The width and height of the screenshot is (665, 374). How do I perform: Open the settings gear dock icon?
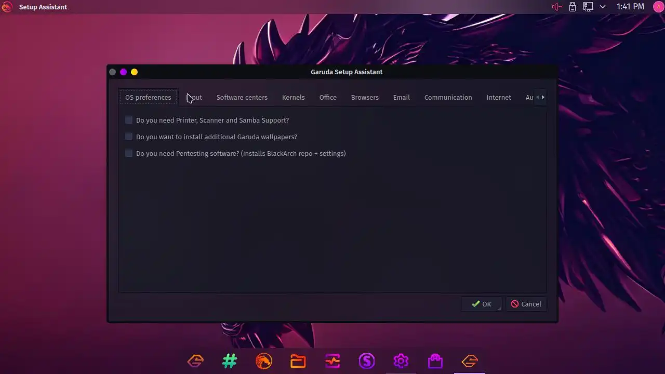[401, 360]
